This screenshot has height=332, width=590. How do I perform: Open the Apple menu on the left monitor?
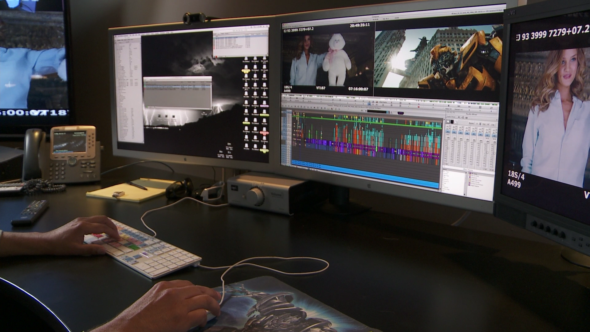pyautogui.click(x=116, y=36)
